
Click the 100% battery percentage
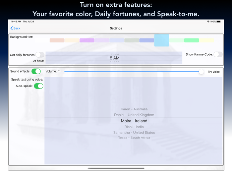coord(213,22)
